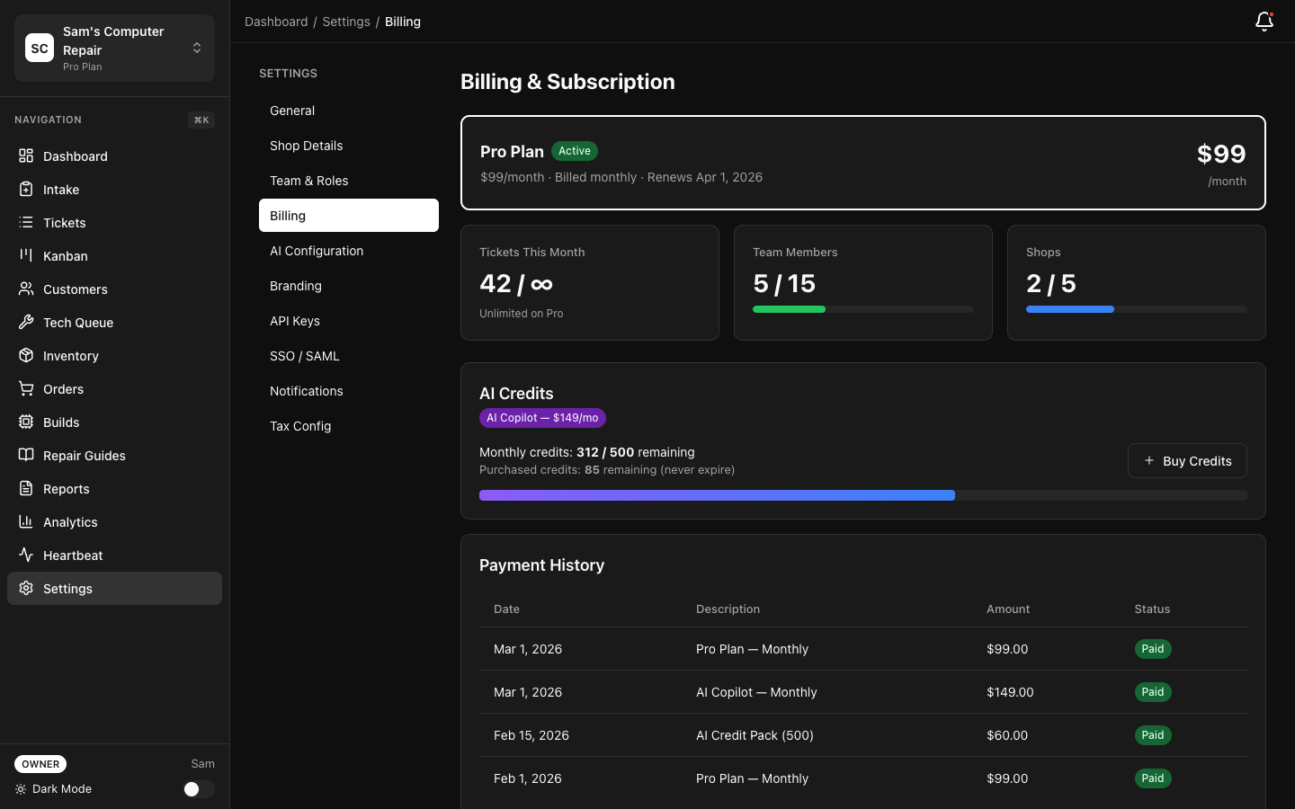
Task: Open the Builds page from the sidebar
Action: (x=60, y=422)
